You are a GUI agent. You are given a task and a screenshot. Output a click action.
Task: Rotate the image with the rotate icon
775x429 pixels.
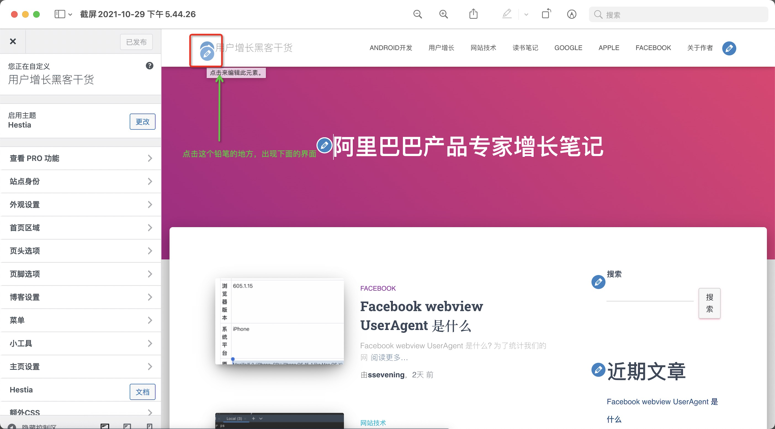(546, 14)
